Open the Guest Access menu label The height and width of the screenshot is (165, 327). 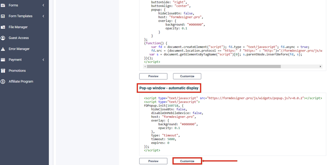[x=19, y=38]
